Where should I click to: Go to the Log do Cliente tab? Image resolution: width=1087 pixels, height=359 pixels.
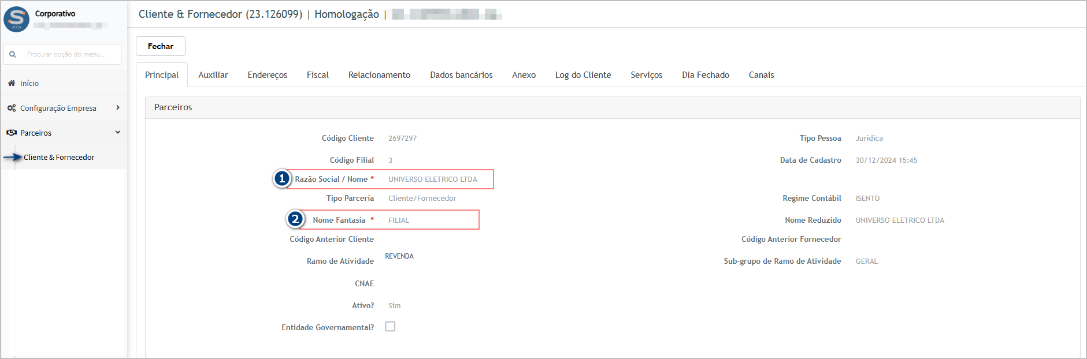coord(583,75)
